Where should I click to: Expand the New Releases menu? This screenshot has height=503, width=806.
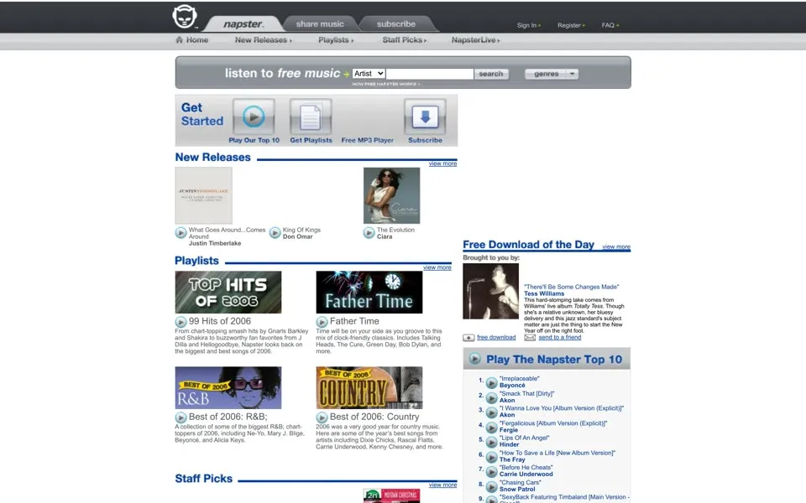[263, 40]
